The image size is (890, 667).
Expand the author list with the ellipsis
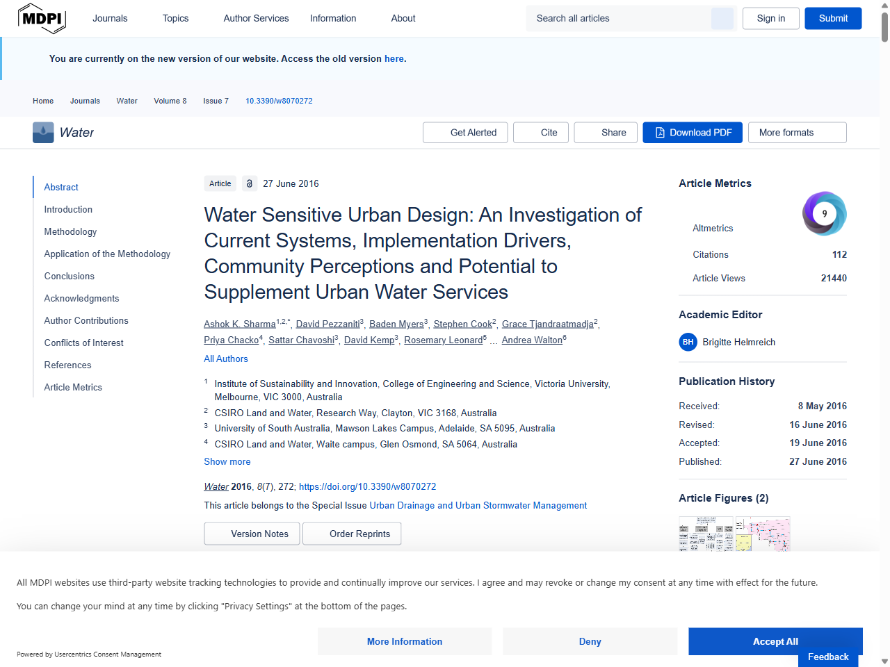[494, 340]
